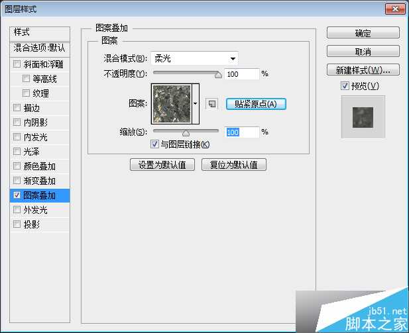Screen dimensions: 409x333
Task: Enable the 斜面和浮雕 checkbox
Action: coord(17,64)
